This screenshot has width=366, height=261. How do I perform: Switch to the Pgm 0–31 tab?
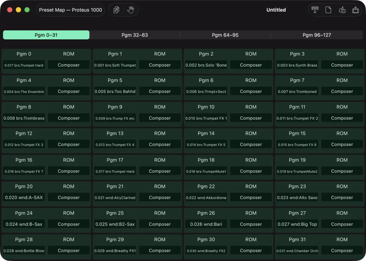46,35
